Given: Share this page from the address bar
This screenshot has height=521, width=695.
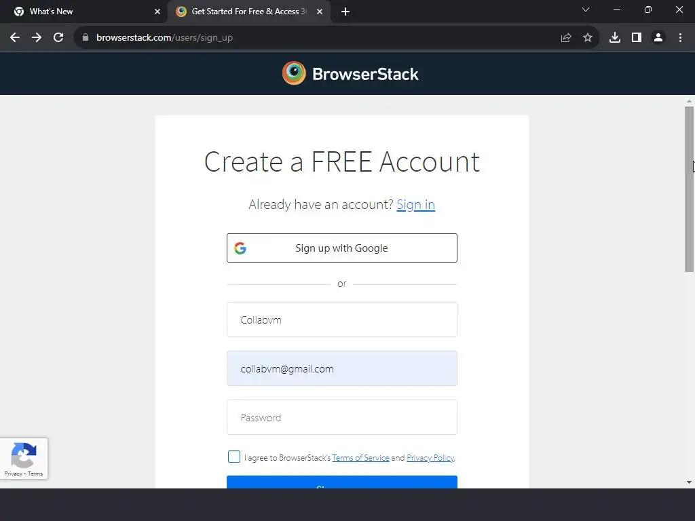Looking at the screenshot, I should (x=566, y=38).
